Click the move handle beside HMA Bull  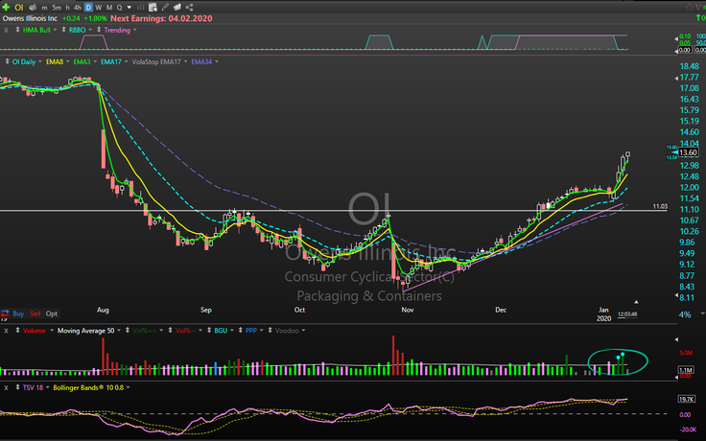(x=17, y=30)
